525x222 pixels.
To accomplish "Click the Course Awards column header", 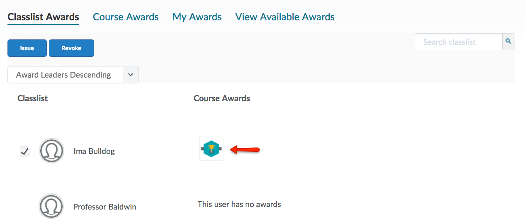I will (222, 98).
